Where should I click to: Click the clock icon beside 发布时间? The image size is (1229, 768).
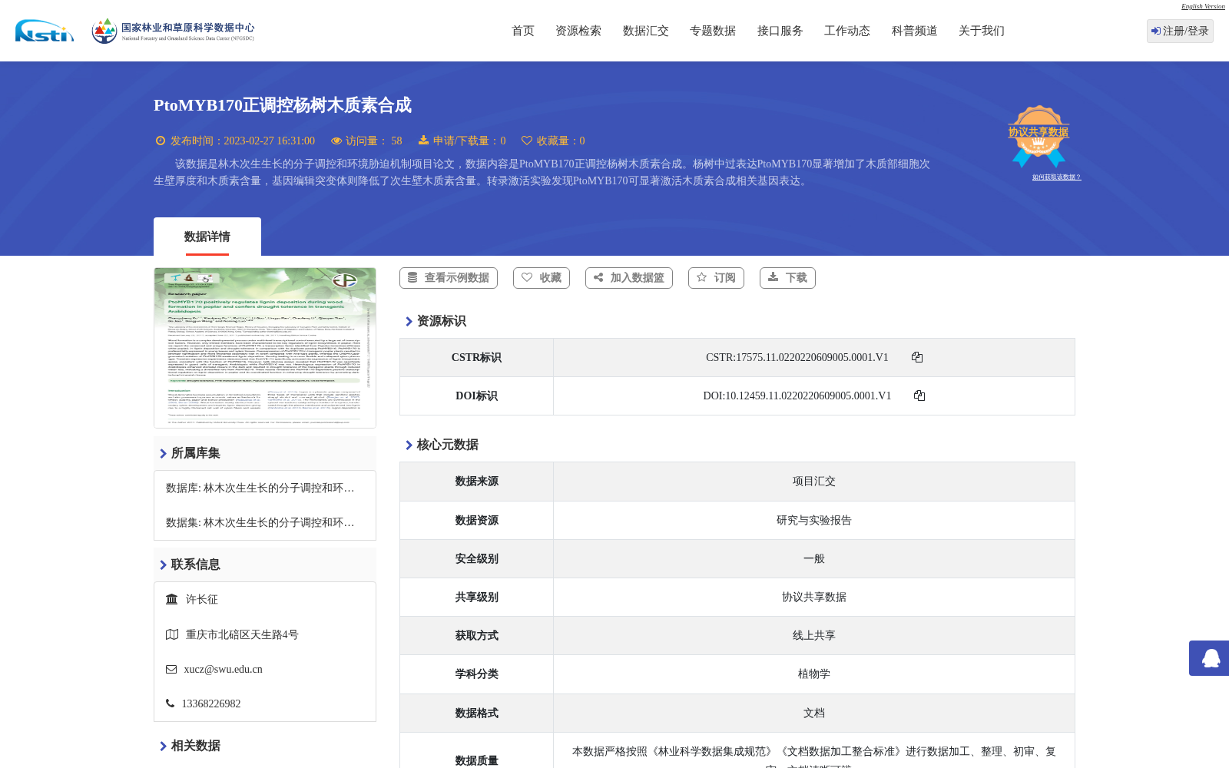161,141
